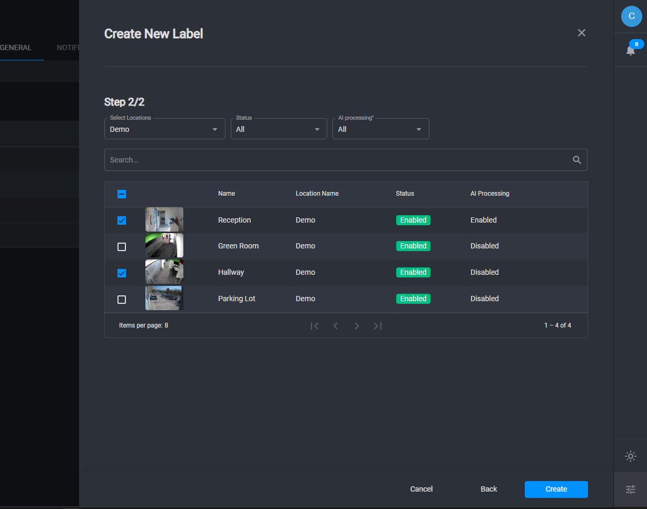Viewport: 647px width, 509px height.
Task: Close the Create New Label dialog
Action: click(582, 33)
